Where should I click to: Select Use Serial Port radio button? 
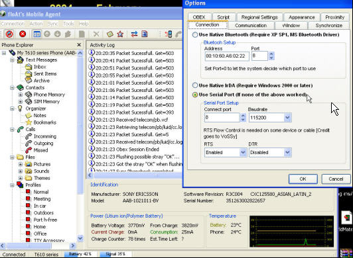click(x=195, y=95)
